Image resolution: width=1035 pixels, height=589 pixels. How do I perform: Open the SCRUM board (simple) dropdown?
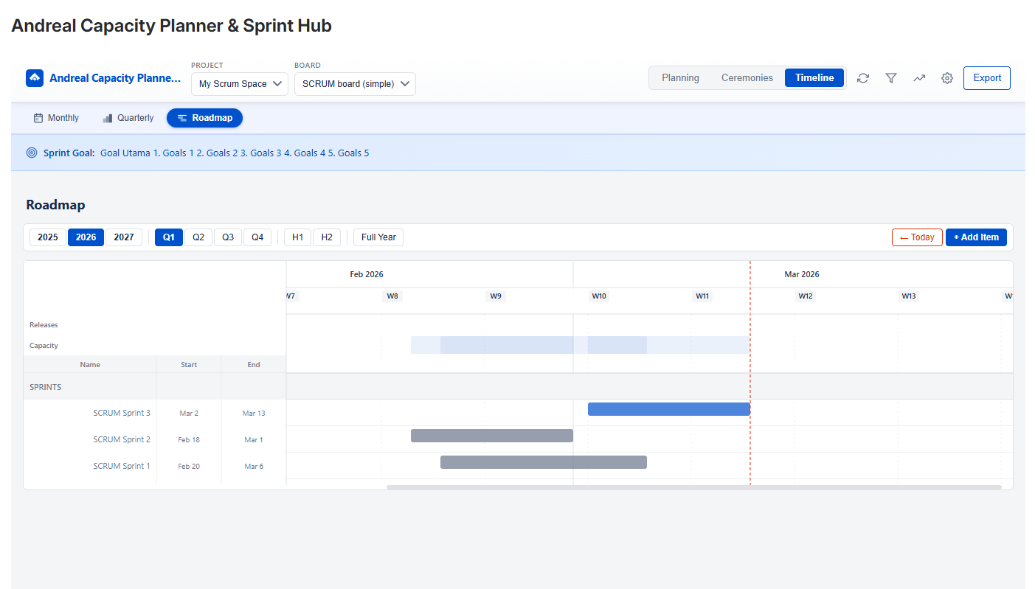point(355,83)
